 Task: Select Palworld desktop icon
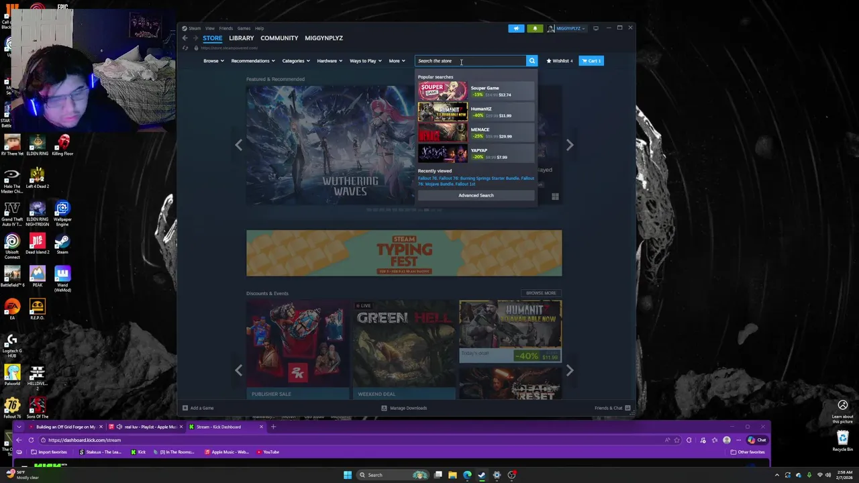pos(12,375)
